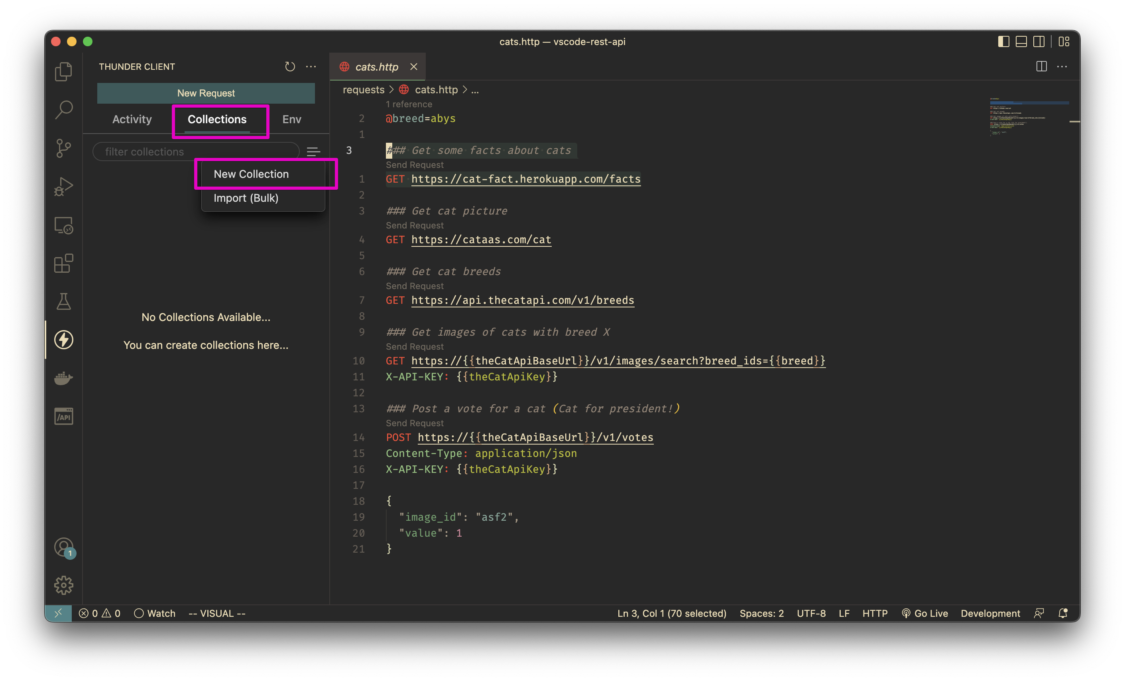Refresh the Thunder Client panel
Image resolution: width=1125 pixels, height=681 pixels.
[x=290, y=67]
